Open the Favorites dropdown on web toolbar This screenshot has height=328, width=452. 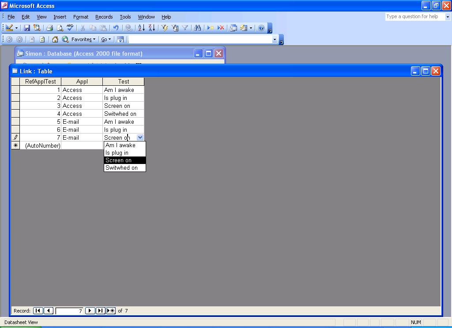83,39
